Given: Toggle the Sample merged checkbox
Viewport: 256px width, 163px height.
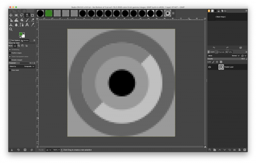Looking at the screenshot, I should 10,60.
